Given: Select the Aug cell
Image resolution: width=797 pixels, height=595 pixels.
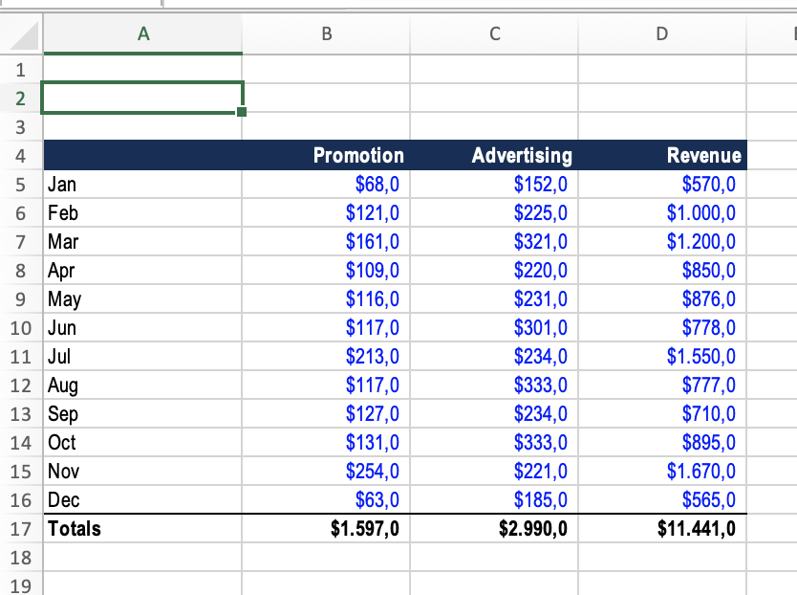Looking at the screenshot, I should (142, 385).
